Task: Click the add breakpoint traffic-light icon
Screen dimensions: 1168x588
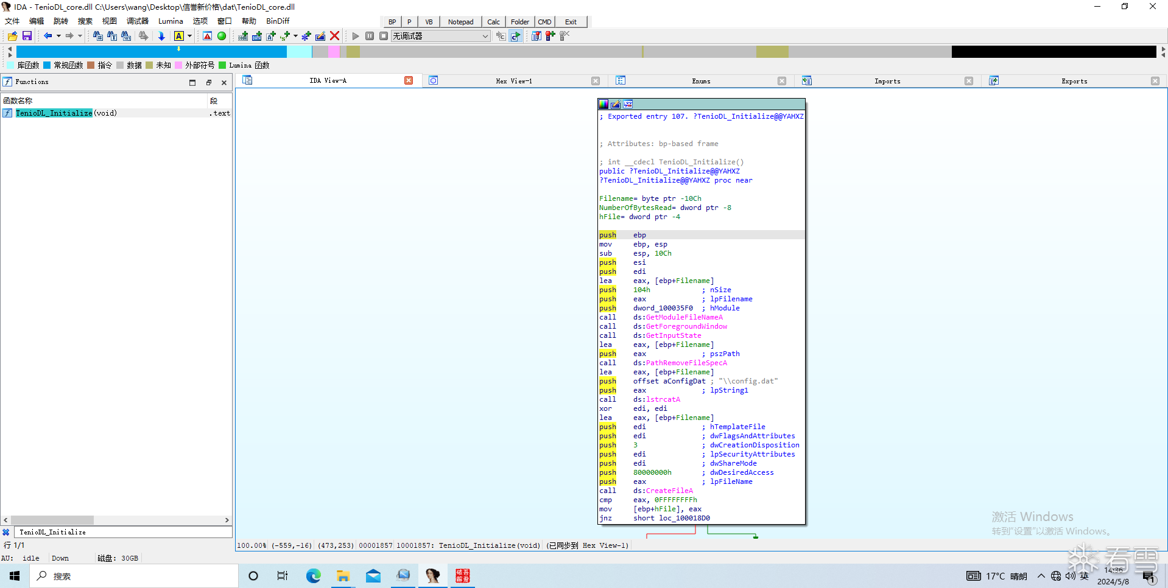Action: pos(551,36)
